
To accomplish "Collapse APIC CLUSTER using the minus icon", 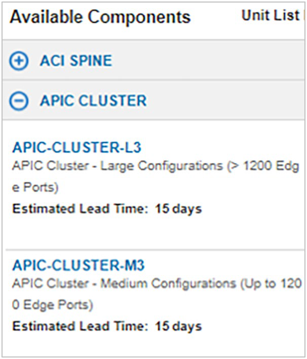I will point(19,101).
